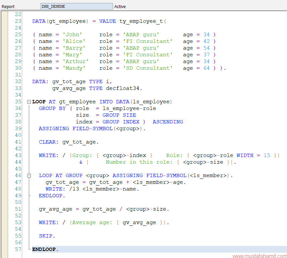
Task: Click the string 'Arthur' on line 29
Action: click(x=75, y=61)
